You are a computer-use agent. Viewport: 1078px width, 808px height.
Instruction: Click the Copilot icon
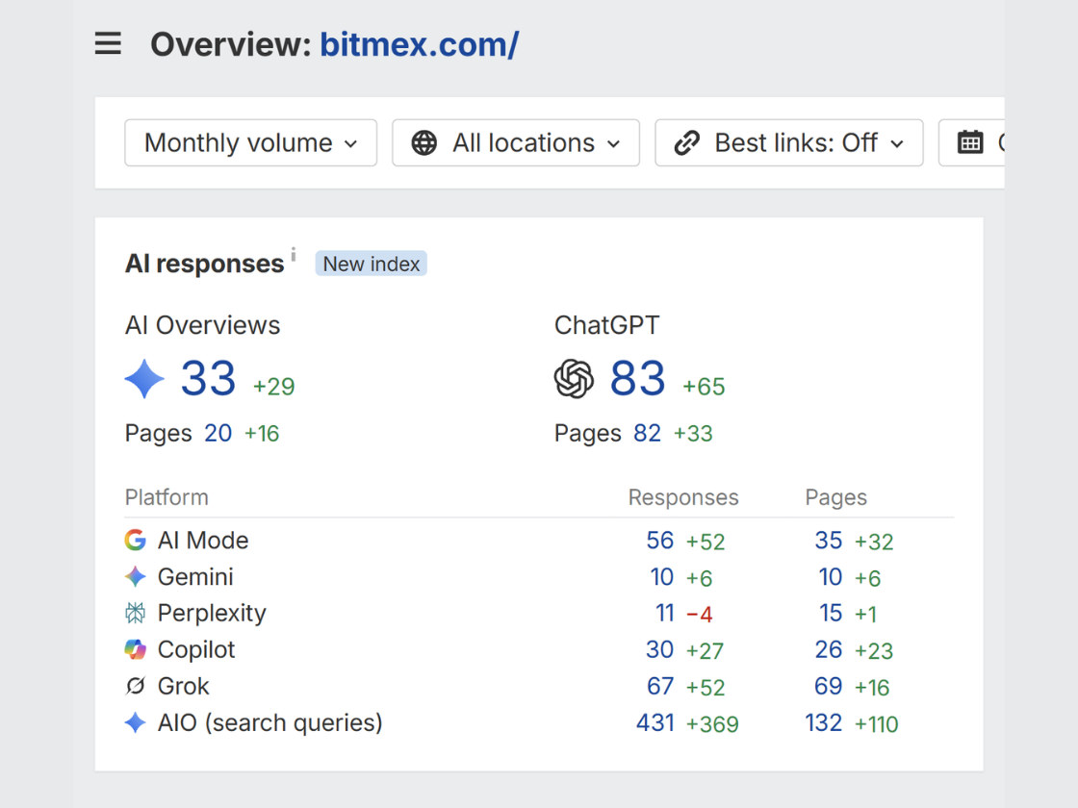pos(136,649)
